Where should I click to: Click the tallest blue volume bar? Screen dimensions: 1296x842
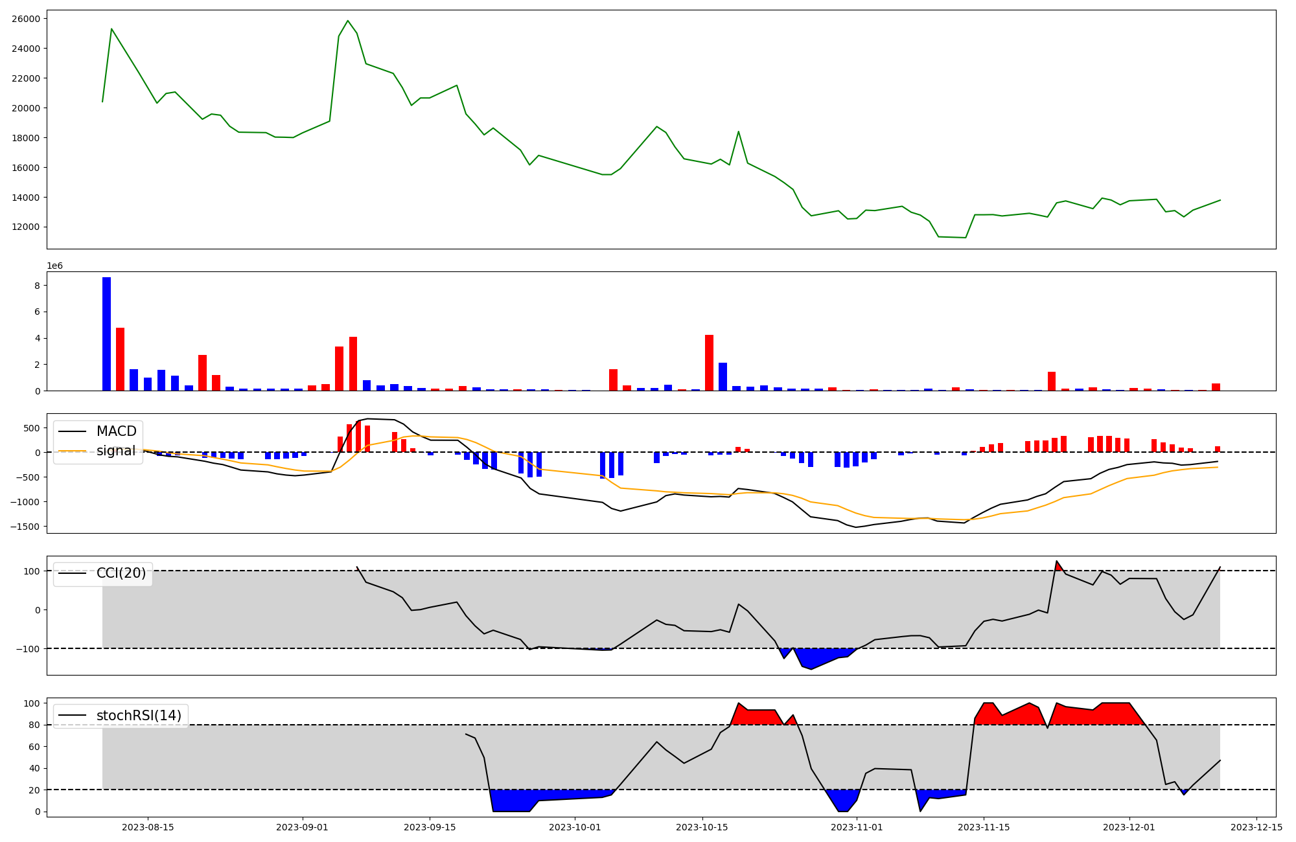106,334
